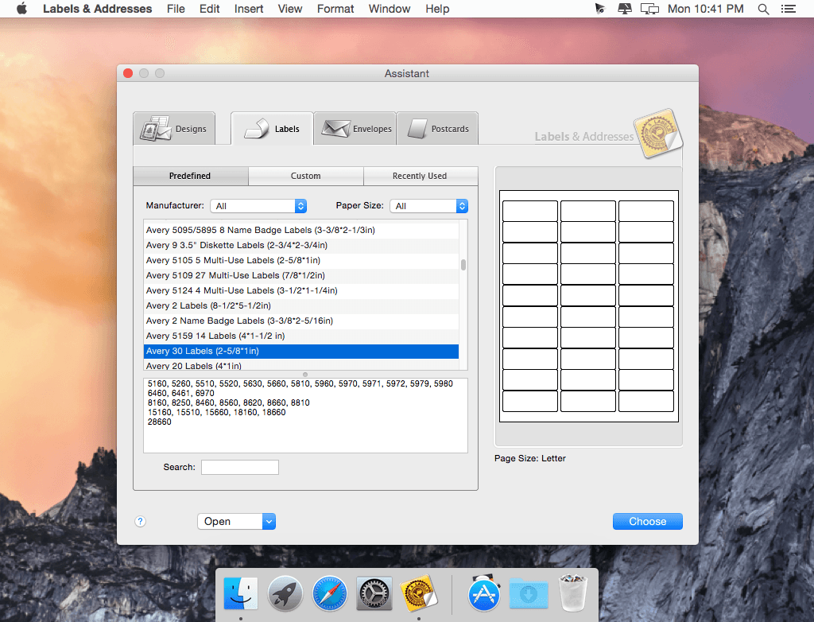Switch to the Custom segment
The height and width of the screenshot is (622, 814).
click(x=306, y=176)
